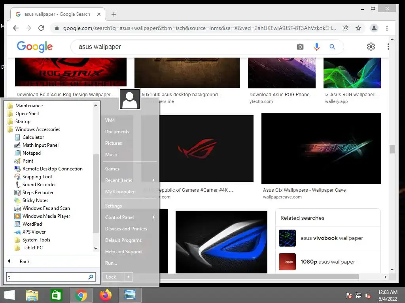
Task: Launch Paint from the programs list
Action: click(28, 161)
